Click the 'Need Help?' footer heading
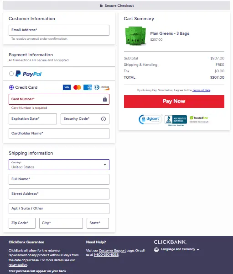 pyautogui.click(x=96, y=242)
